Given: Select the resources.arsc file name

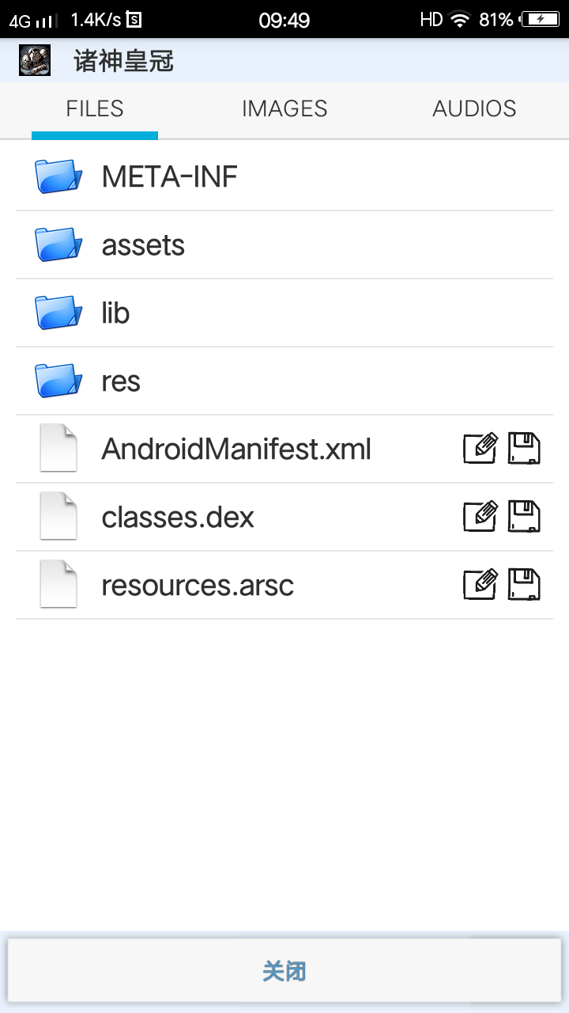Looking at the screenshot, I should (198, 586).
